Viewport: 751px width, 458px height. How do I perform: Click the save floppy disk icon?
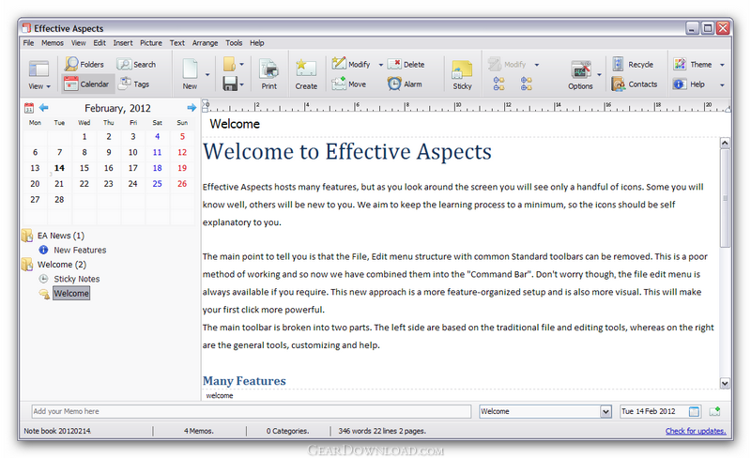(x=230, y=84)
